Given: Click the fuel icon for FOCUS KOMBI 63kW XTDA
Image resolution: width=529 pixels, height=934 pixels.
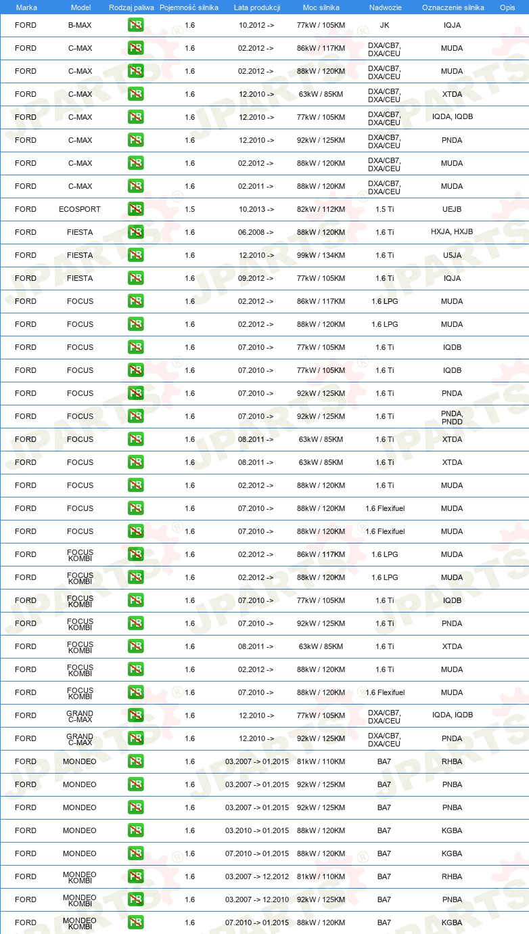Looking at the screenshot, I should click(x=135, y=646).
